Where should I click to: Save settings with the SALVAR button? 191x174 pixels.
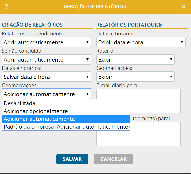72,159
